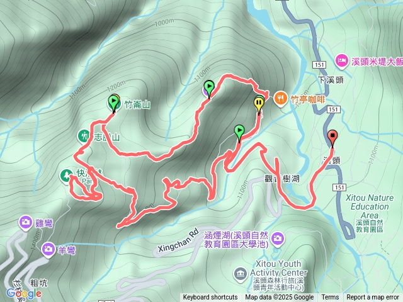The height and width of the screenshot is (302, 403).
Task: Click the Xitou Nature Education Area label
Action: click(x=370, y=206)
